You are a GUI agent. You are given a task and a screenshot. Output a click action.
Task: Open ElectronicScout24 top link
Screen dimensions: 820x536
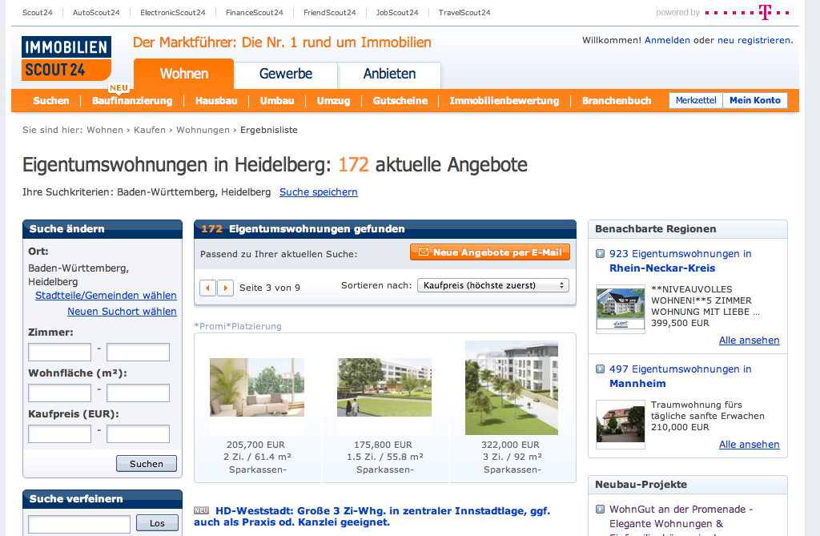(173, 13)
